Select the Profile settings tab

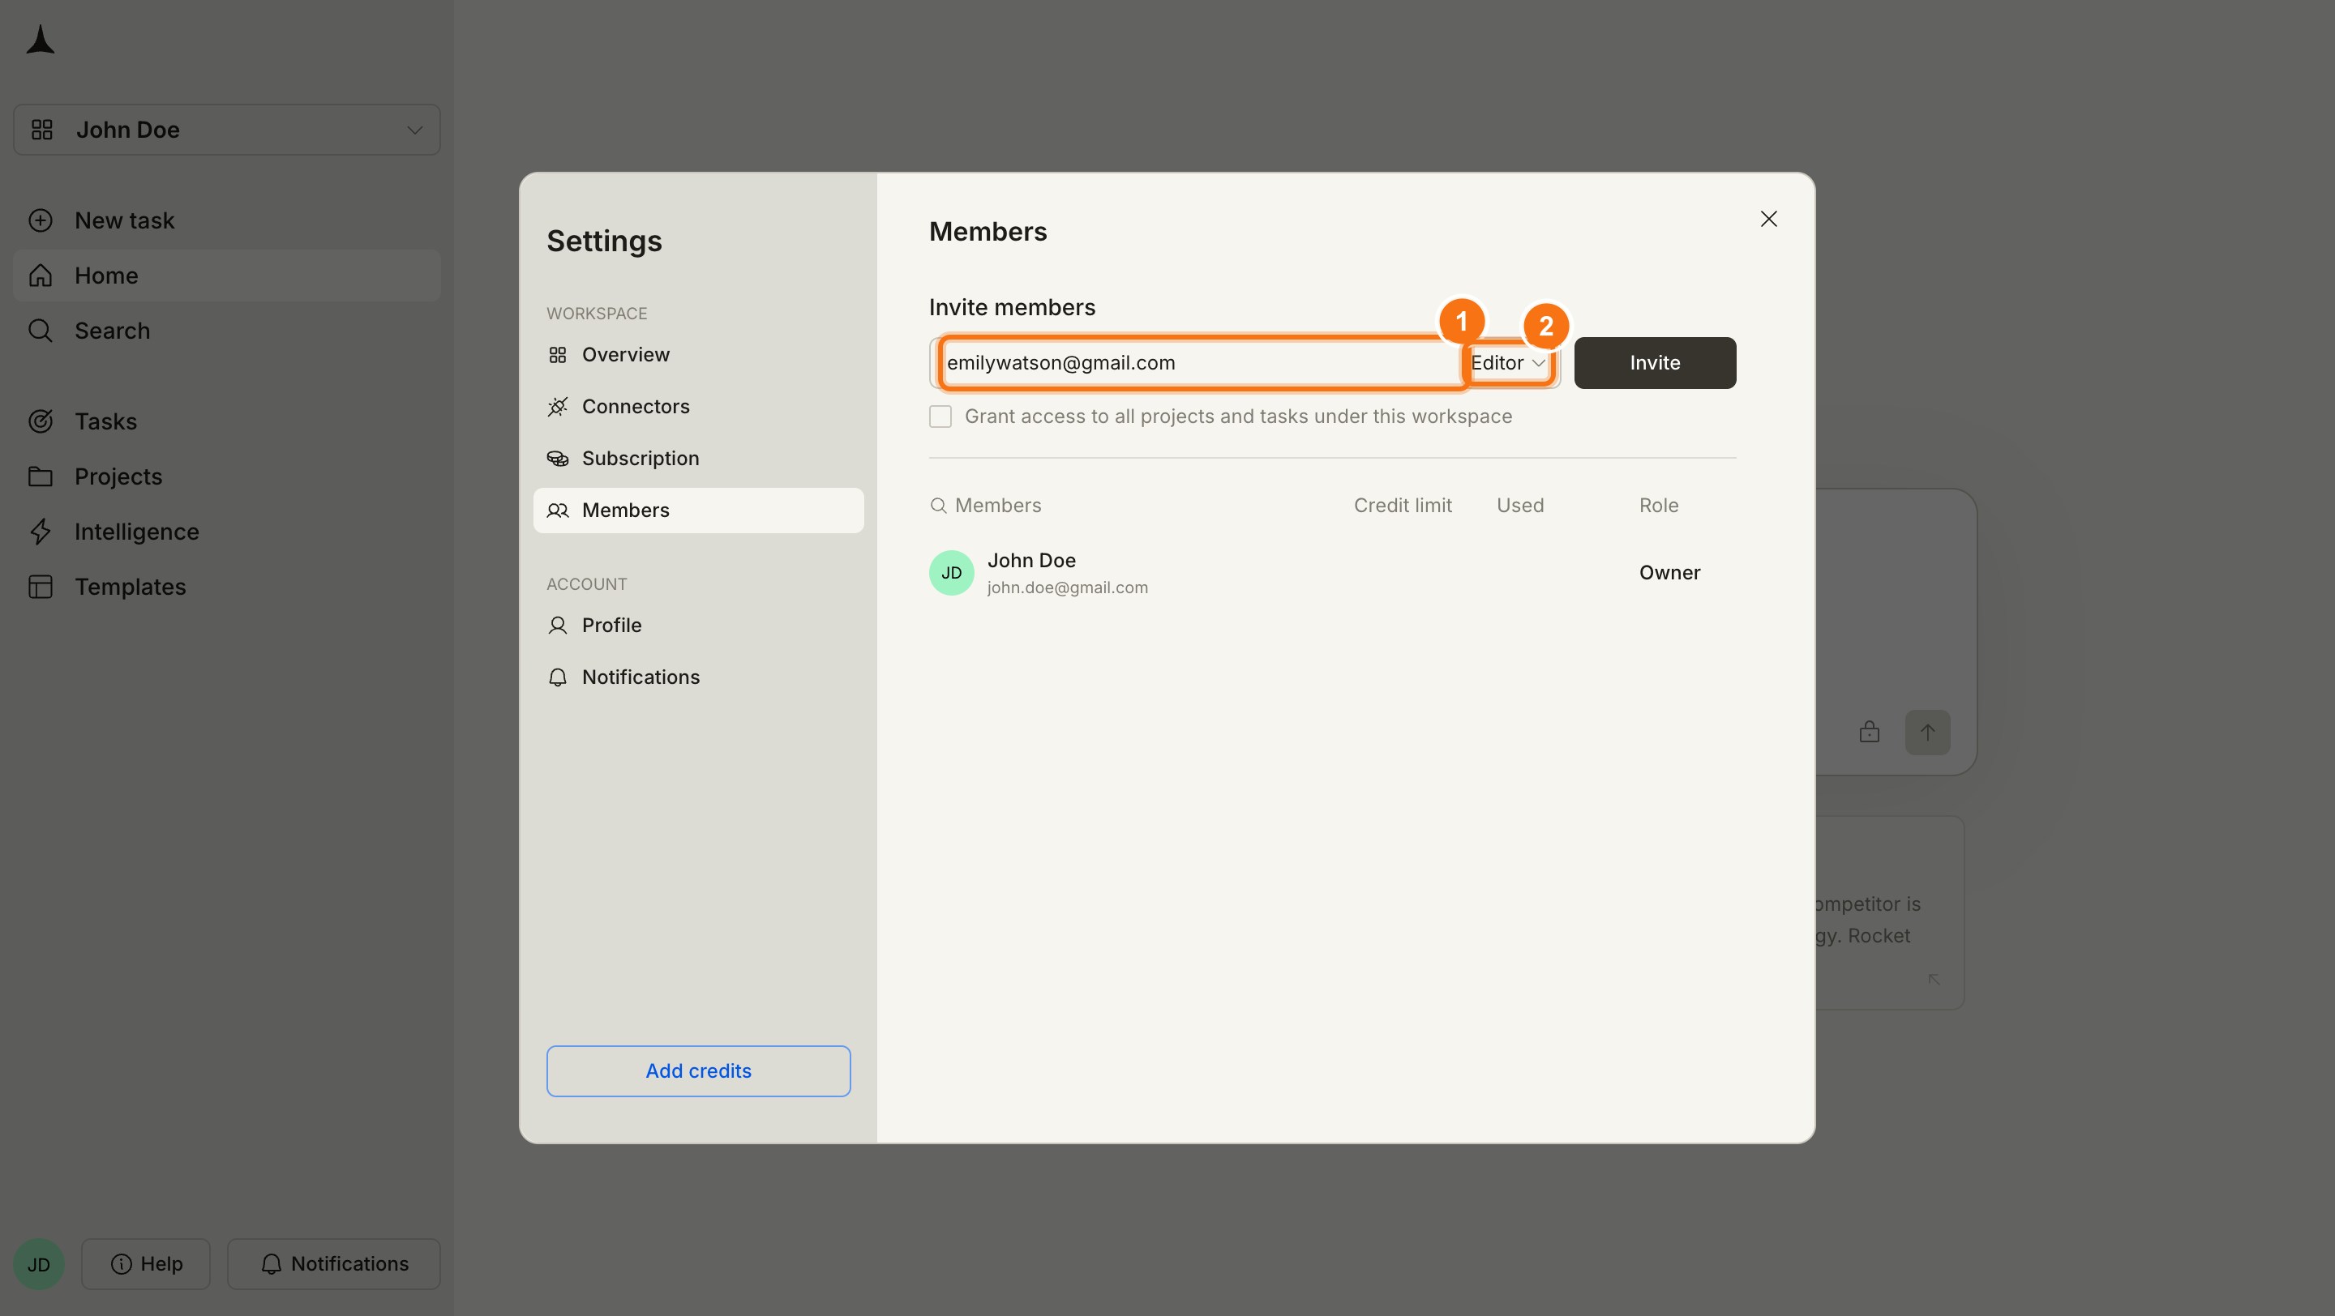(698, 626)
